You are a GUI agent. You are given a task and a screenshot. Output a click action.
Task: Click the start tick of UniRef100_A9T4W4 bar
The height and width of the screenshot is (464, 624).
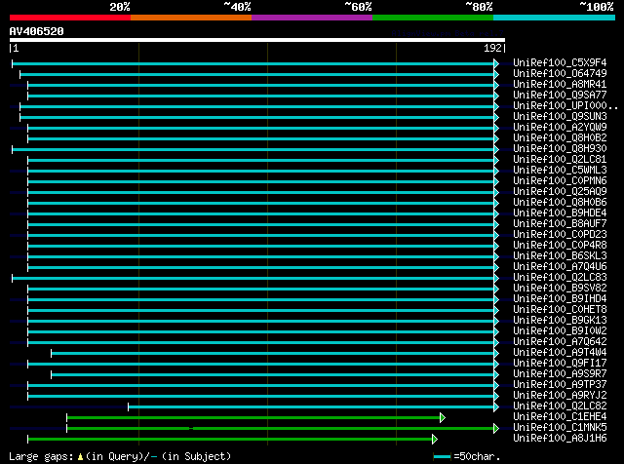pos(52,353)
